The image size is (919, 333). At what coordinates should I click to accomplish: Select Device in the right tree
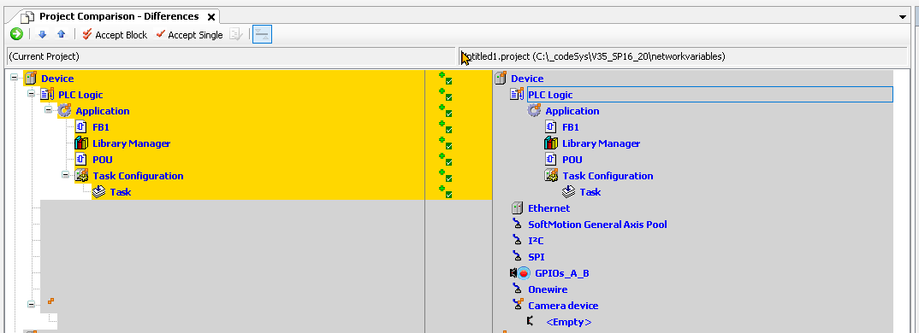pyautogui.click(x=527, y=79)
